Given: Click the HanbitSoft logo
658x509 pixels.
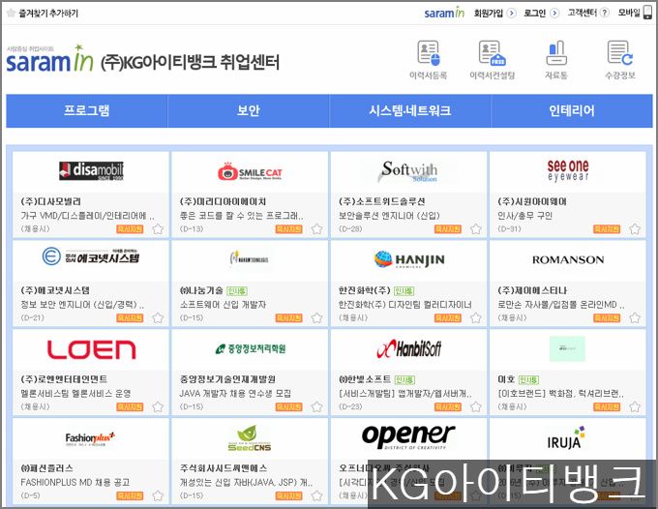Looking at the screenshot, I should [409, 348].
